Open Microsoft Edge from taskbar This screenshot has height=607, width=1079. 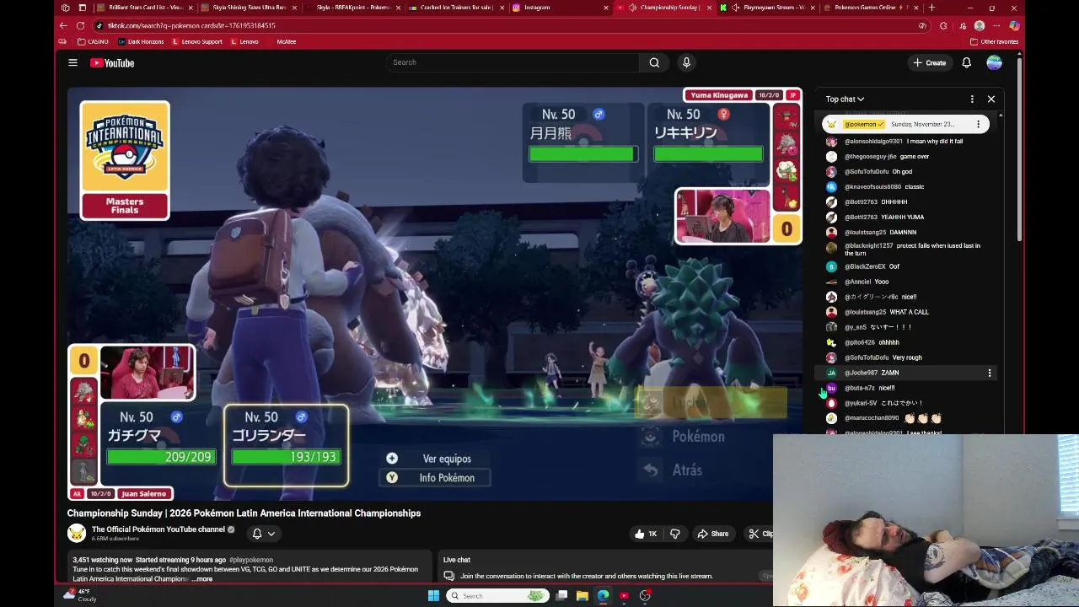[x=604, y=596]
